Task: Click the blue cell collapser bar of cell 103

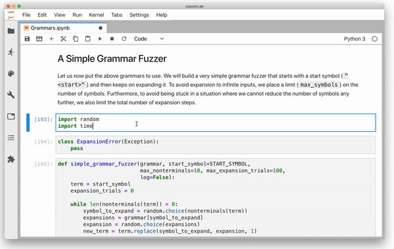Action: [28, 123]
